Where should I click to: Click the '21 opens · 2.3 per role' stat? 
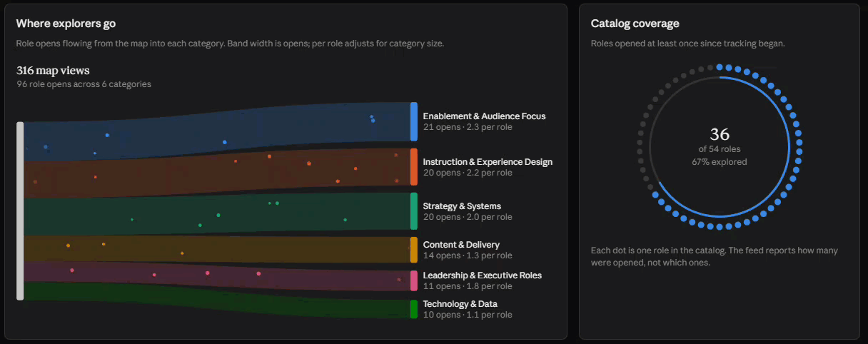click(468, 127)
